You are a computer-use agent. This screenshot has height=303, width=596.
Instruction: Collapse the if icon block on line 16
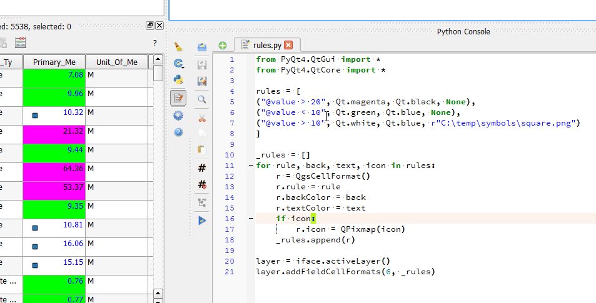pyautogui.click(x=251, y=219)
